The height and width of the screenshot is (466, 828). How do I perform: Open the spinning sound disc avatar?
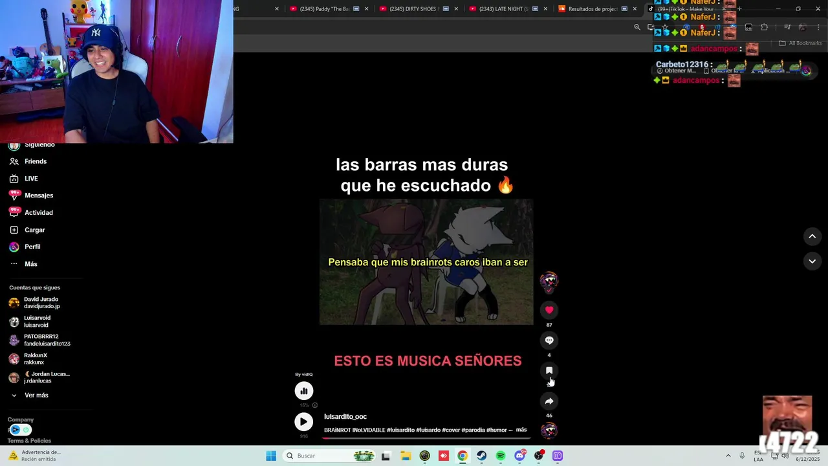549,430
